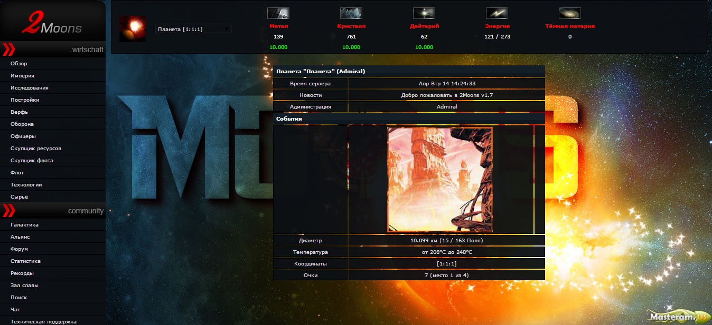Click the red arrows beside .community
This screenshot has height=325, width=712.
(9, 211)
